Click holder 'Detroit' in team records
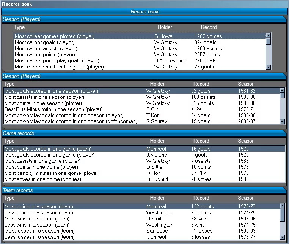Screen dimensions: 289x244 154,219
